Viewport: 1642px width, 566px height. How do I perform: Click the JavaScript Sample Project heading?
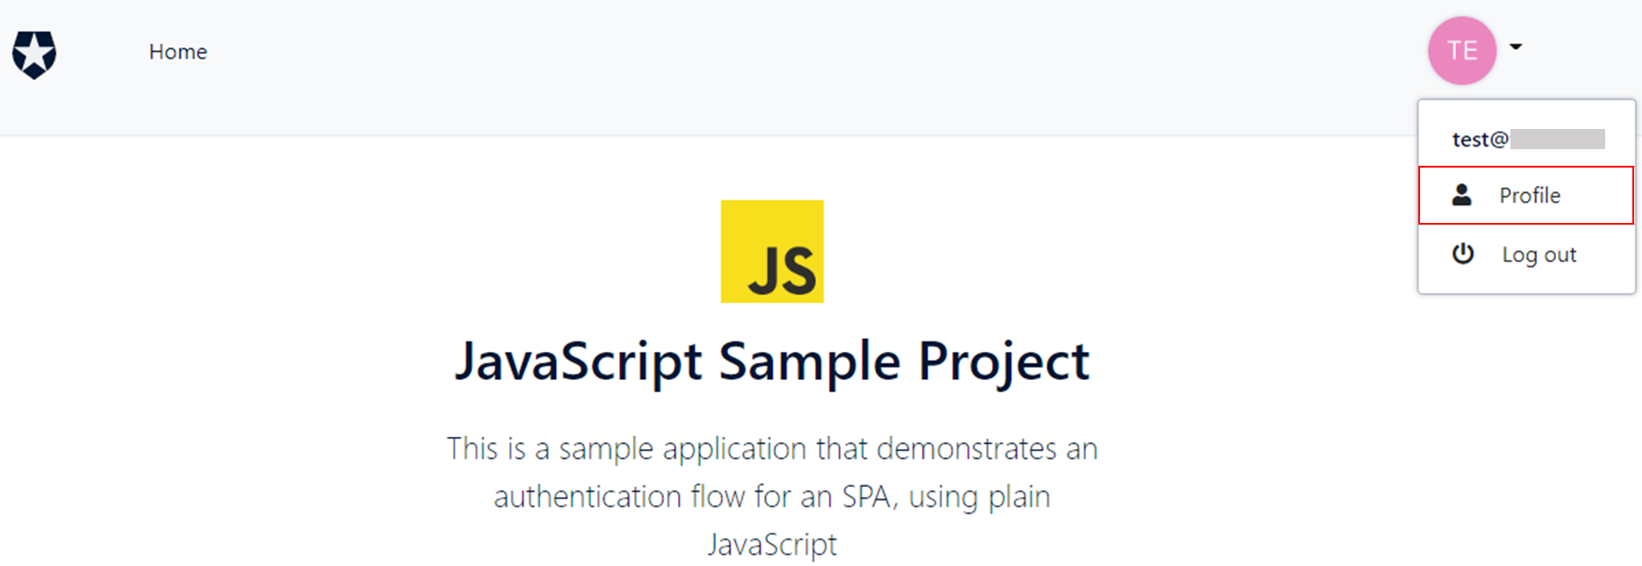tap(772, 362)
